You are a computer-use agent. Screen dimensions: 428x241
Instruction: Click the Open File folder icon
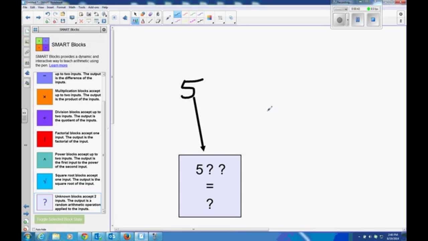63,14
